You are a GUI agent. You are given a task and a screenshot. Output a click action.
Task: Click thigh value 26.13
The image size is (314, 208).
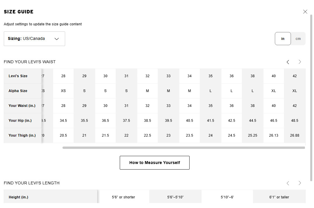274,135
